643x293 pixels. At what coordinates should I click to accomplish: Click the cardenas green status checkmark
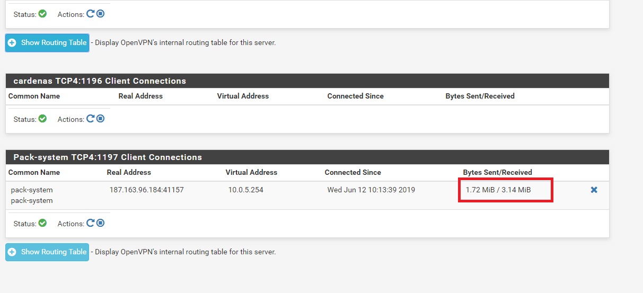(x=42, y=119)
